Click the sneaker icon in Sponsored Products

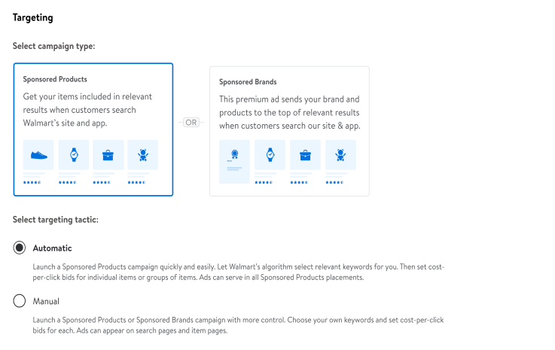pyautogui.click(x=38, y=155)
